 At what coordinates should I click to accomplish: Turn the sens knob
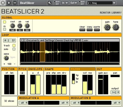point(6,58)
